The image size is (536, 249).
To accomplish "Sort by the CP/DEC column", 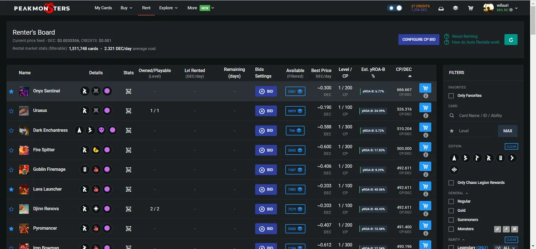I will coord(404,72).
